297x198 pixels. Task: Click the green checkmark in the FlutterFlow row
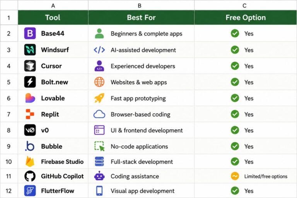(235, 191)
